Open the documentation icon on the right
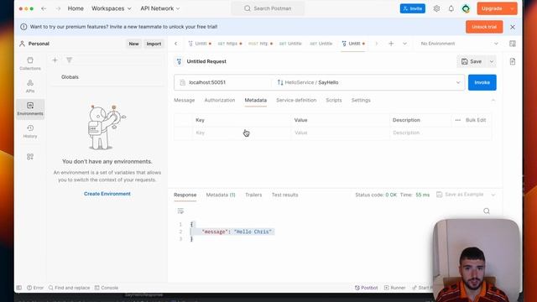The image size is (537, 302). pyautogui.click(x=513, y=61)
